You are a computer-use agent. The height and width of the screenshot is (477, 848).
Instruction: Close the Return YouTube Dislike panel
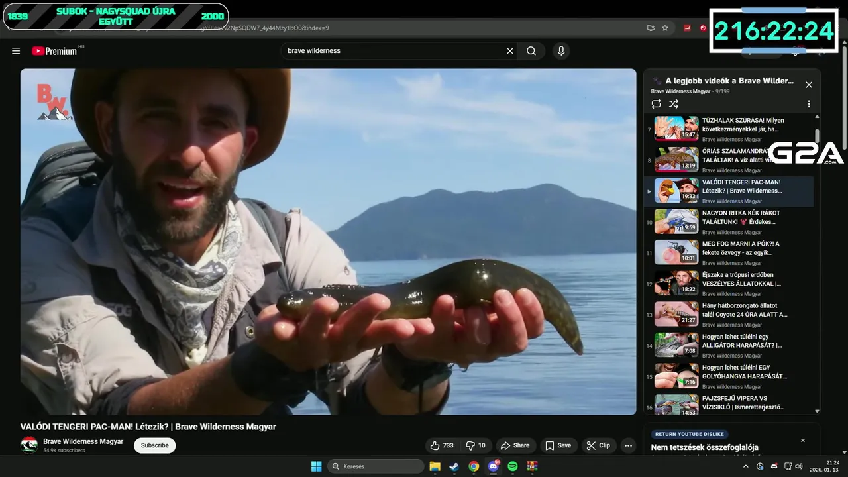click(803, 440)
